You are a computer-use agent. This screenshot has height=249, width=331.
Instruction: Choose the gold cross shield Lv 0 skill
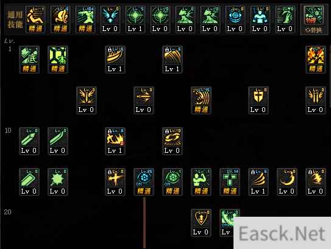258,100
